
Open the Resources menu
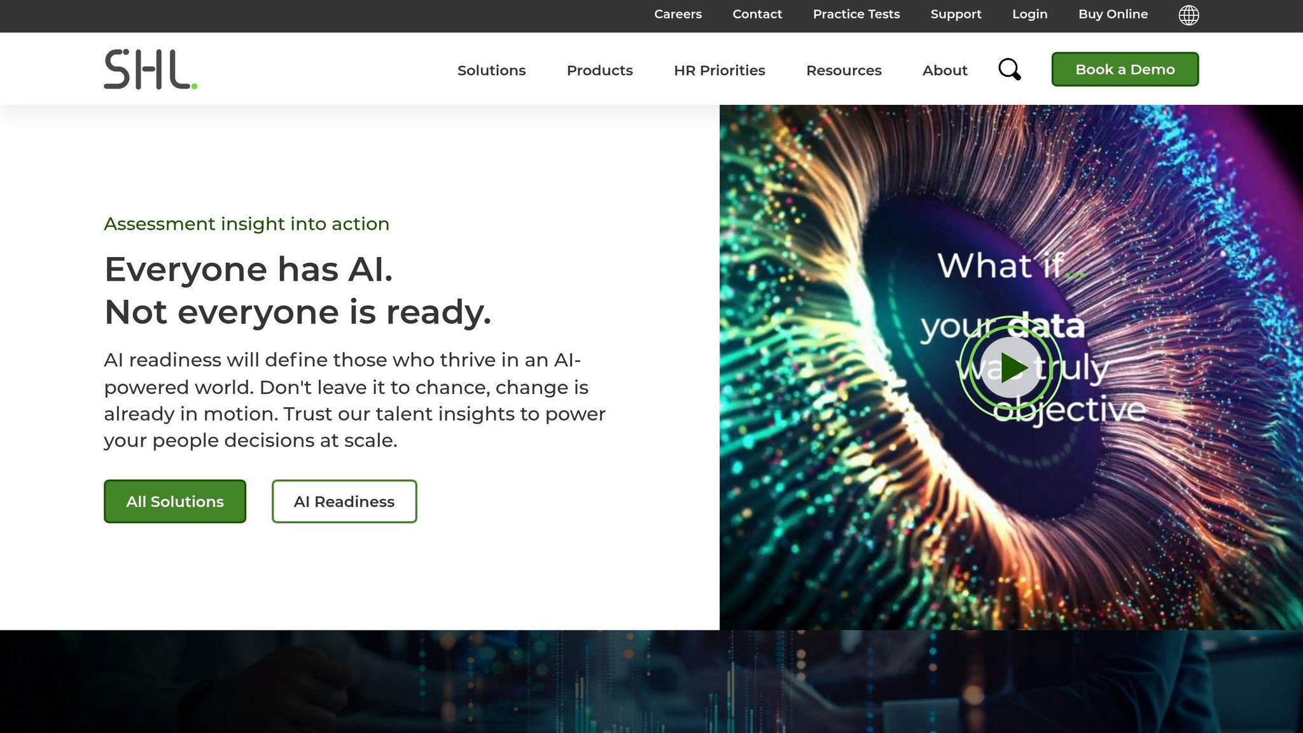(844, 70)
